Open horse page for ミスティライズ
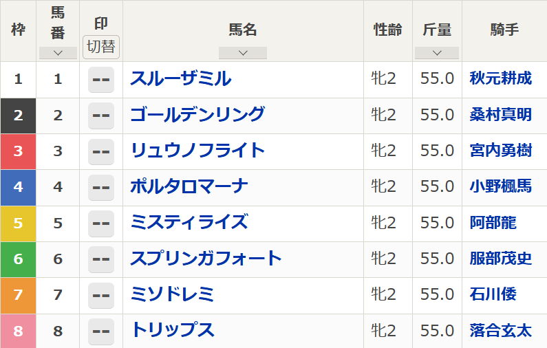The height and width of the screenshot is (348, 547). coord(189,222)
